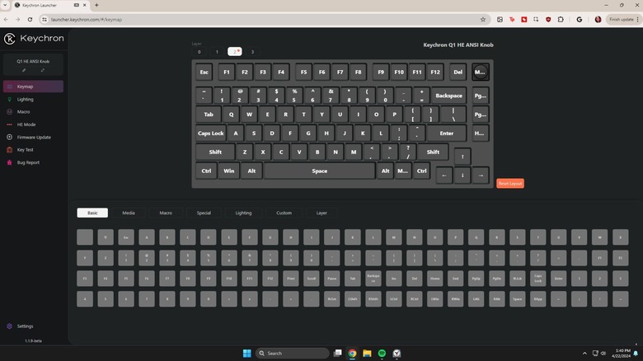Viewport: 643px width, 361px height.
Task: Select layer 0
Action: click(199, 52)
